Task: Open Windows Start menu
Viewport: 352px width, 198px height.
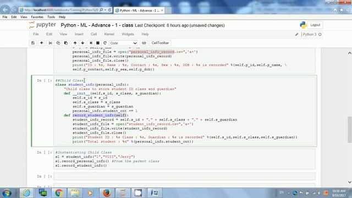Action: pyautogui.click(x=7, y=193)
